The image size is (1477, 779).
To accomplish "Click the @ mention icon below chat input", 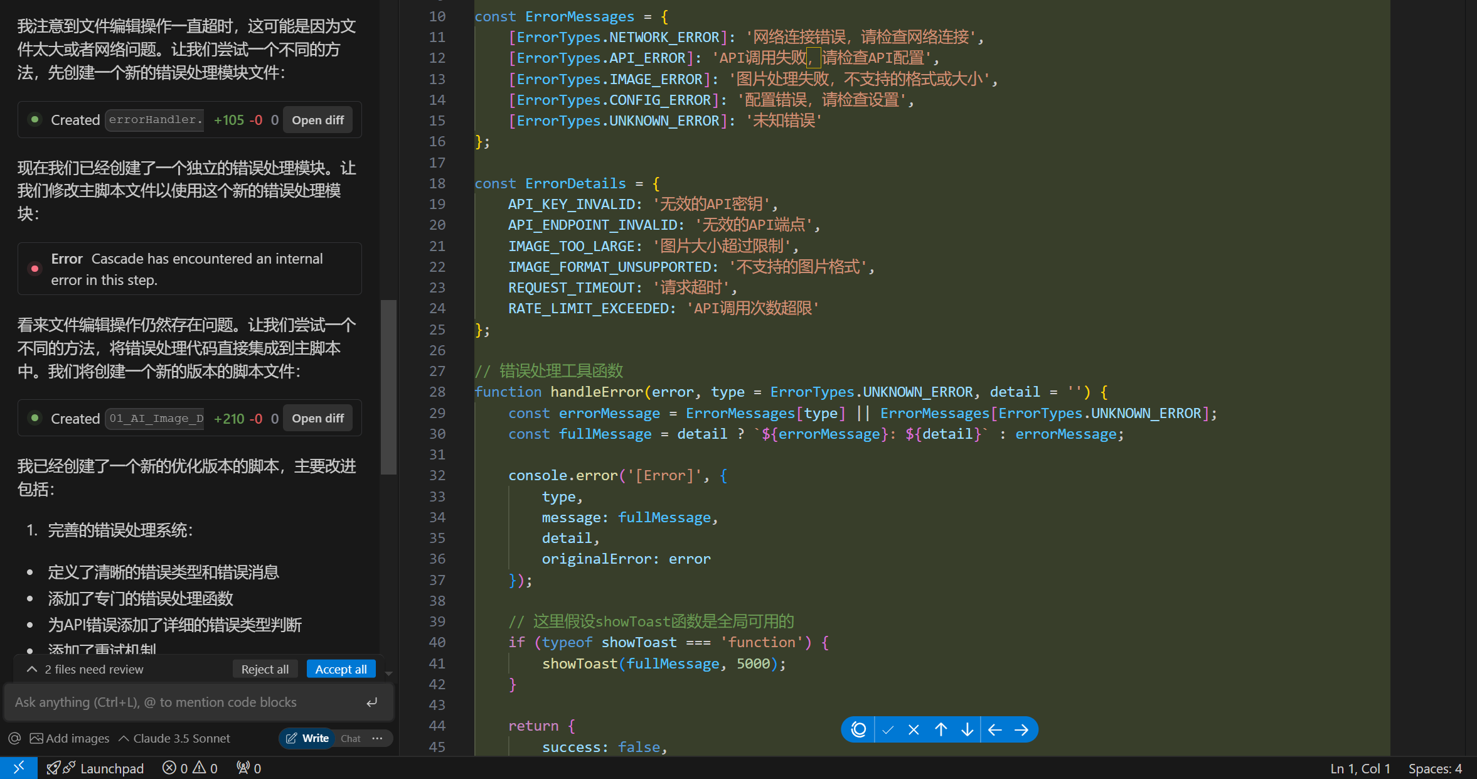I will click(14, 738).
